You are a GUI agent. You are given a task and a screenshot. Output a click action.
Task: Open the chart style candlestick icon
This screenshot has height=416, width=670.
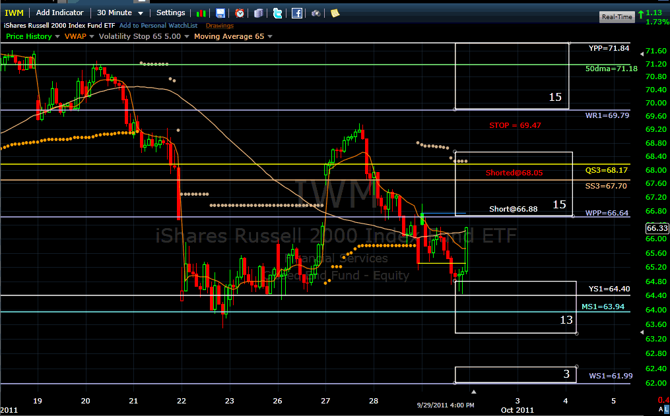coord(201,13)
